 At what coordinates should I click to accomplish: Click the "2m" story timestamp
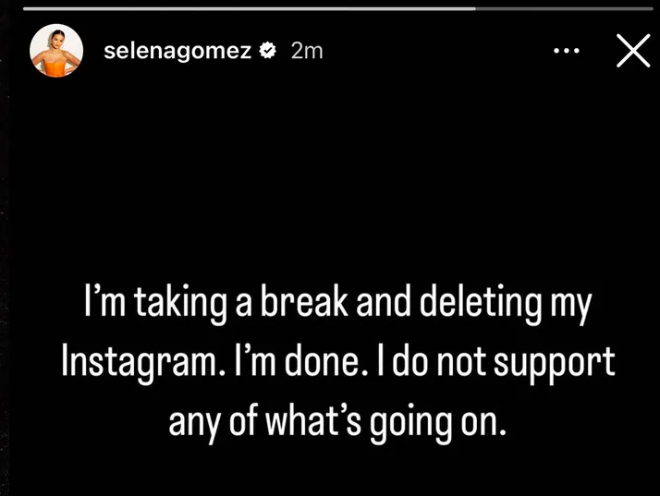(x=307, y=52)
